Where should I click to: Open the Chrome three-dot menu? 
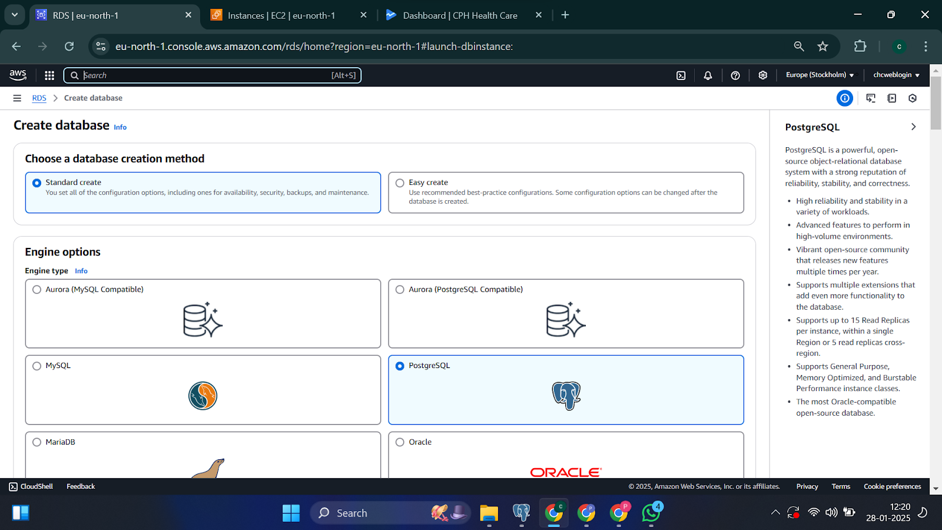[926, 47]
